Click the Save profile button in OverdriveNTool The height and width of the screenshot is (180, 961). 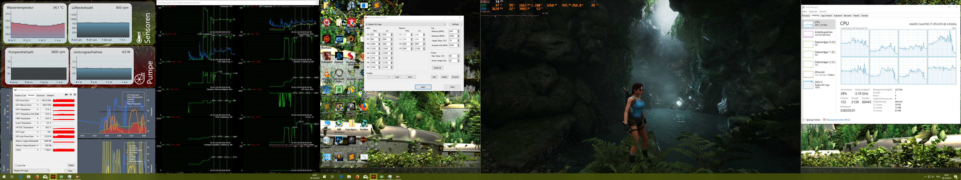tap(410, 77)
